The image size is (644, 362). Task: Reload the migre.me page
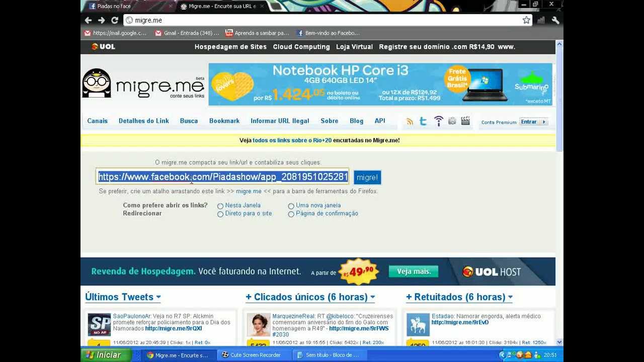click(115, 20)
